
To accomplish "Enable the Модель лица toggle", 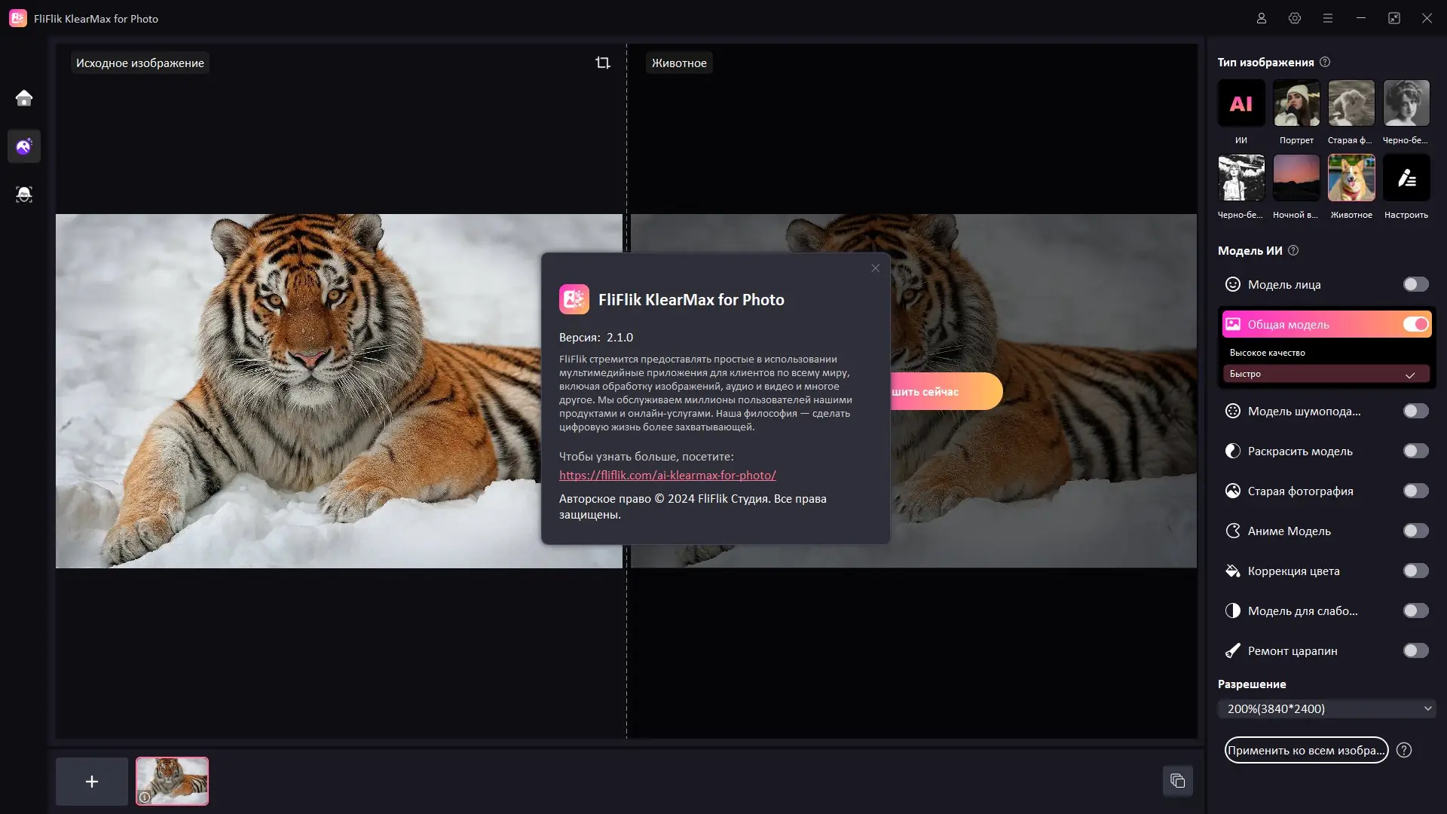I will pyautogui.click(x=1415, y=284).
